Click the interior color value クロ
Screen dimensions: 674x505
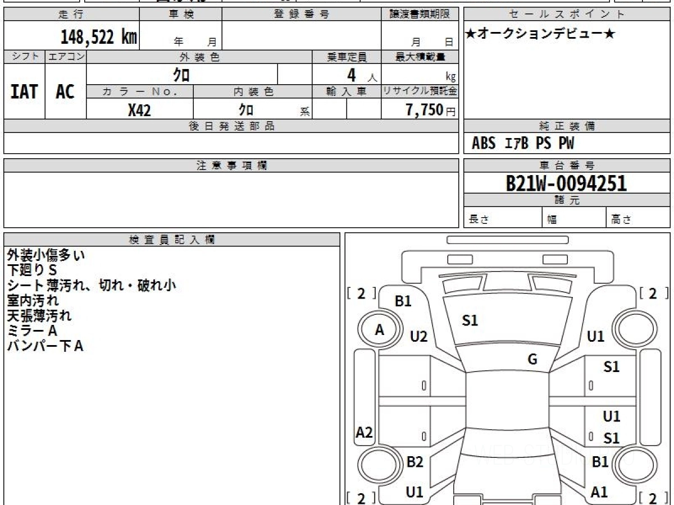(245, 109)
